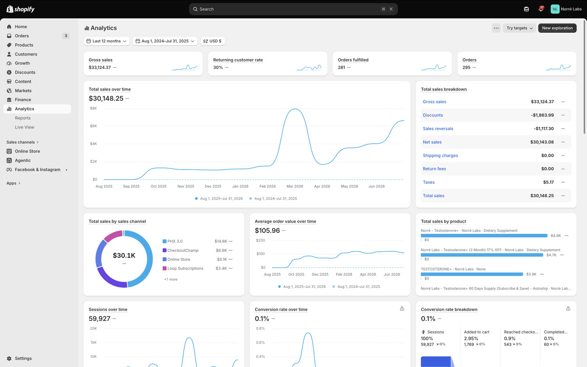Click the Products tag icon
587x367 pixels.
[x=9, y=45]
